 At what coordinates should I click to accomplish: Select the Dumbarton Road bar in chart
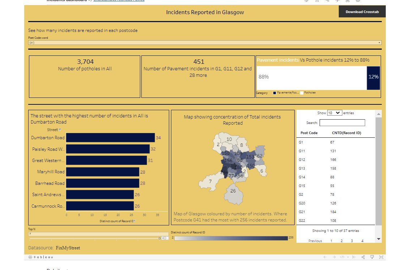click(110, 138)
